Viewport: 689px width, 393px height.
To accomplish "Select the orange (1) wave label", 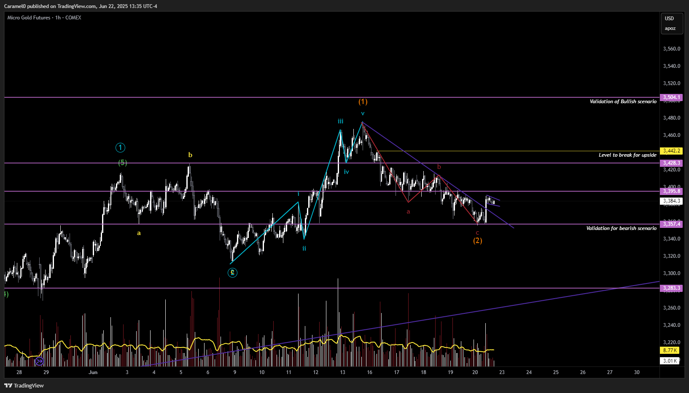I will coord(363,102).
